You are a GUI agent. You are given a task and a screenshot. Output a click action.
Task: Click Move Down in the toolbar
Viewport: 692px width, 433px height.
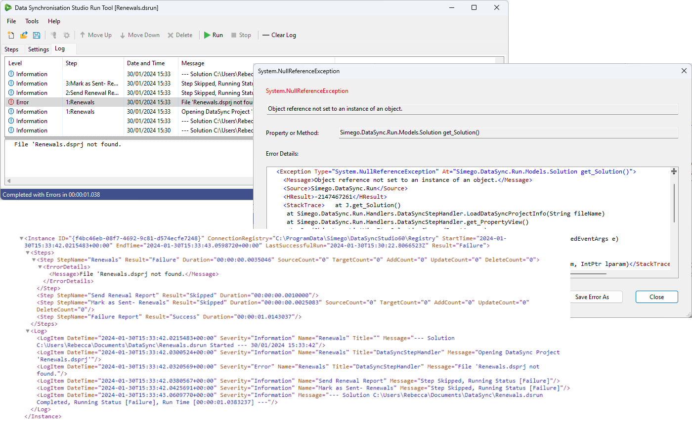[x=140, y=35]
